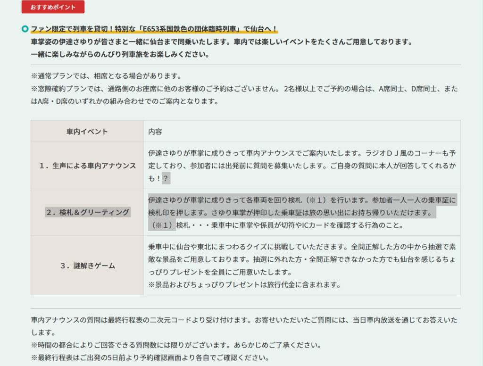Click the ラジオＤＪ風 announcement description text
Image resolution: width=483 pixels, height=366 pixels.
click(302, 160)
